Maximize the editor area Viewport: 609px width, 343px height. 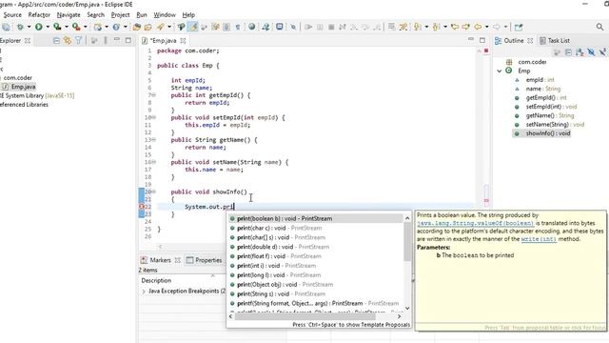point(482,40)
